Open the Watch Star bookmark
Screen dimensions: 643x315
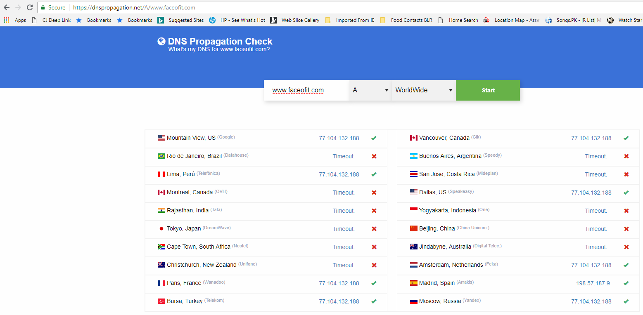(x=625, y=20)
